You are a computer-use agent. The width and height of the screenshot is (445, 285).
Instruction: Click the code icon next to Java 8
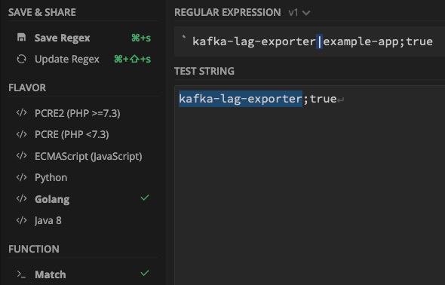[x=22, y=220]
